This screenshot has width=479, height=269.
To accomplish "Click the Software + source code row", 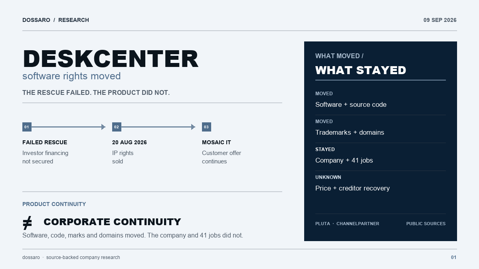I will tap(380, 101).
